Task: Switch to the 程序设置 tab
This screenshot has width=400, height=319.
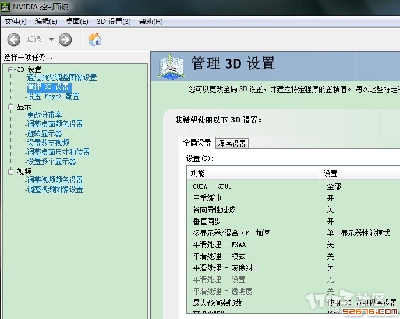Action: point(232,144)
